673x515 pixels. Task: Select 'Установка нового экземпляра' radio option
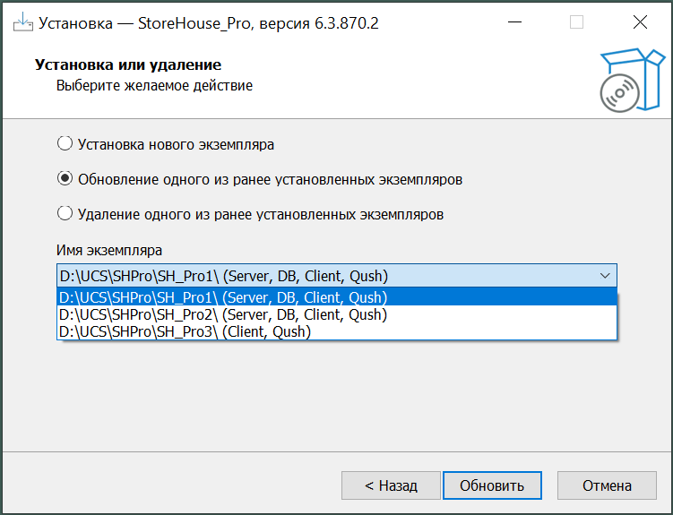coord(65,143)
